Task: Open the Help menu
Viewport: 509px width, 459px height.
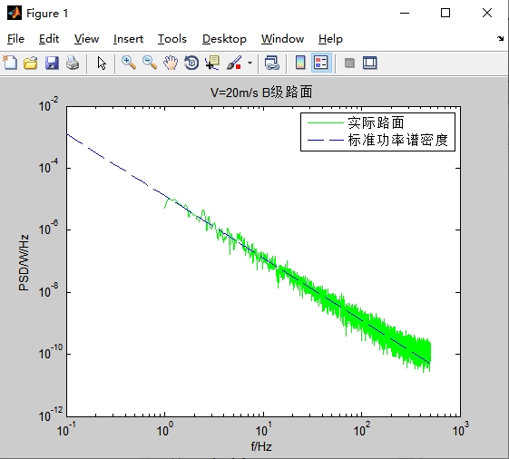Action: click(330, 39)
